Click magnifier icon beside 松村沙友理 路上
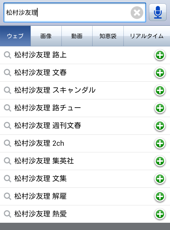This screenshot has width=170, height=230. coord(8,55)
